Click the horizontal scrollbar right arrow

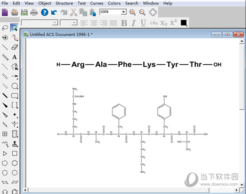coord(237,190)
